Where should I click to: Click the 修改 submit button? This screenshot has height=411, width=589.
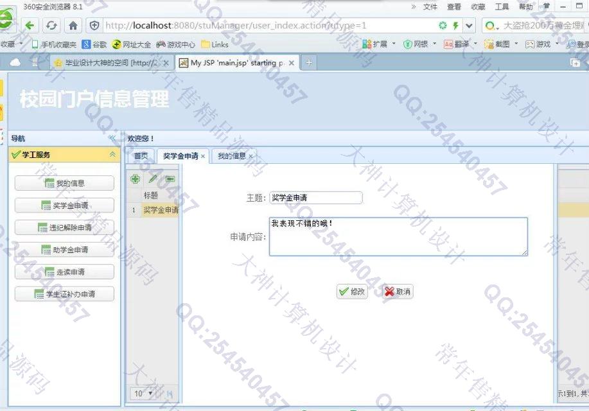(352, 292)
